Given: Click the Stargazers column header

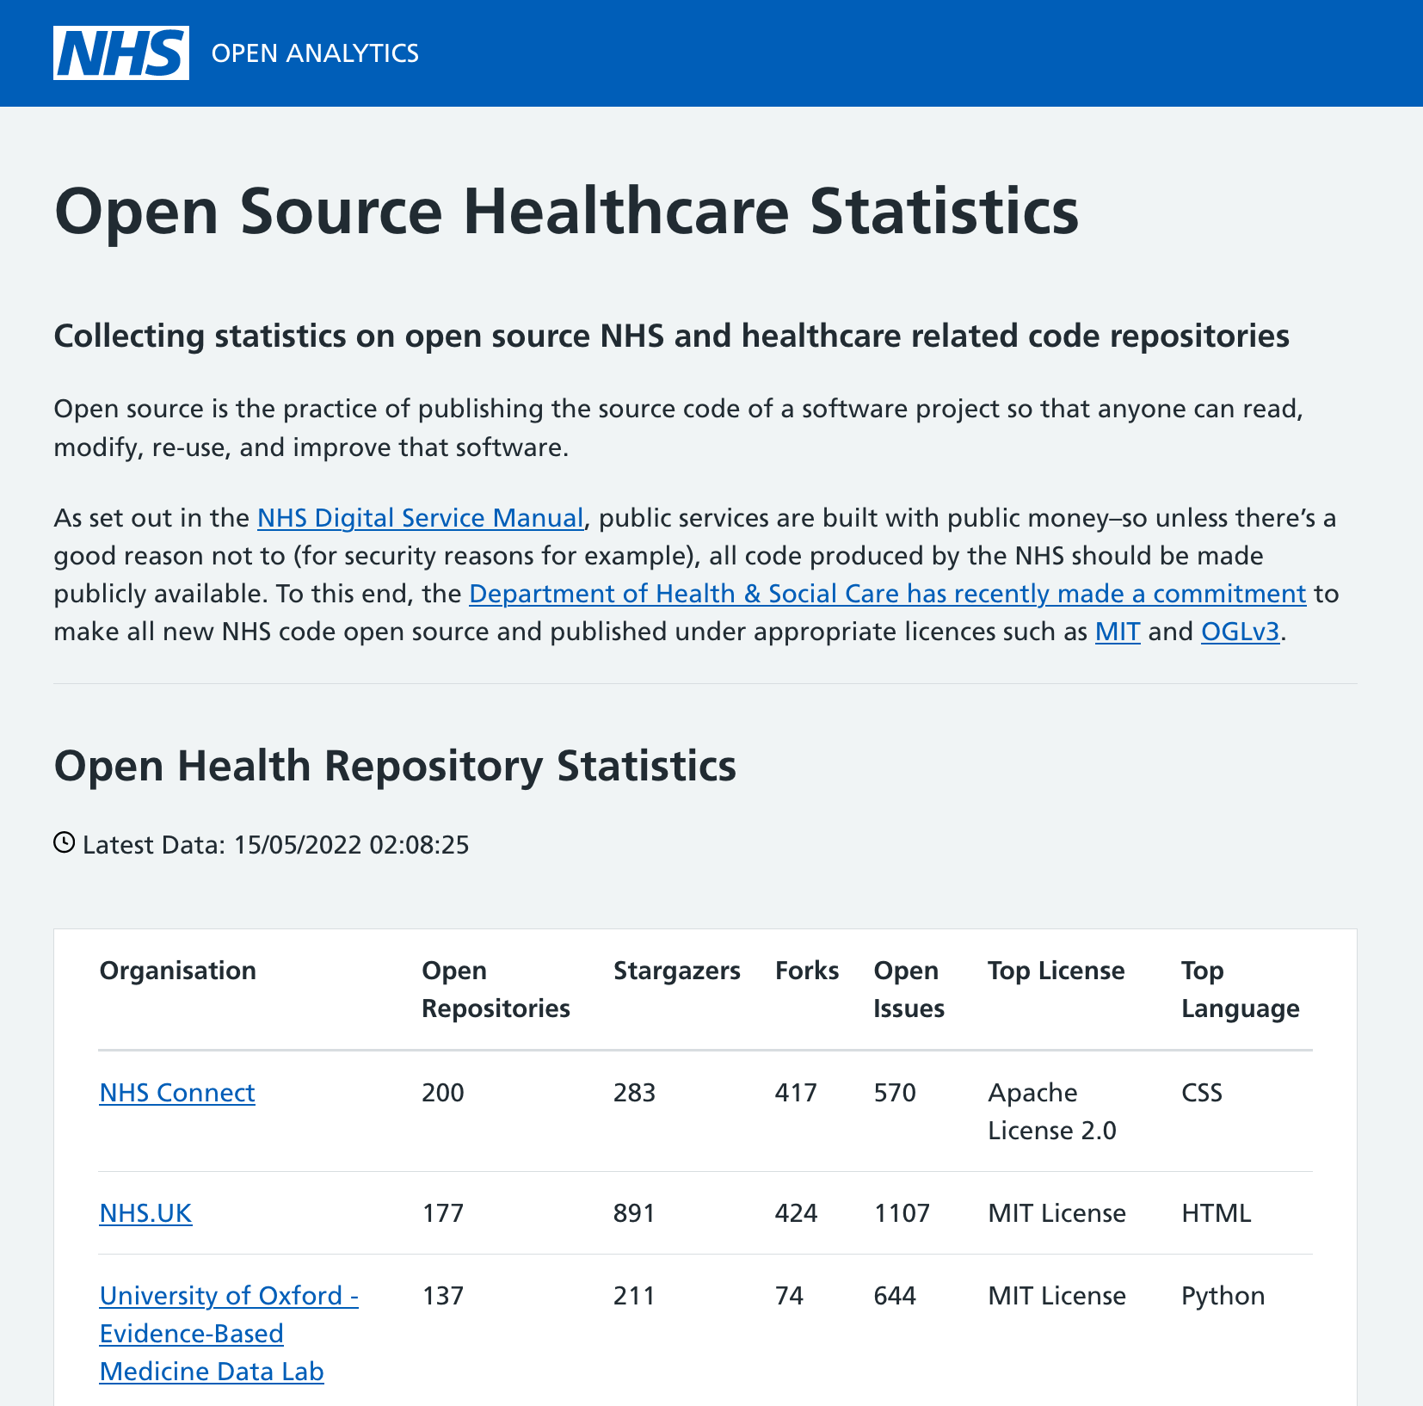Looking at the screenshot, I should (677, 971).
